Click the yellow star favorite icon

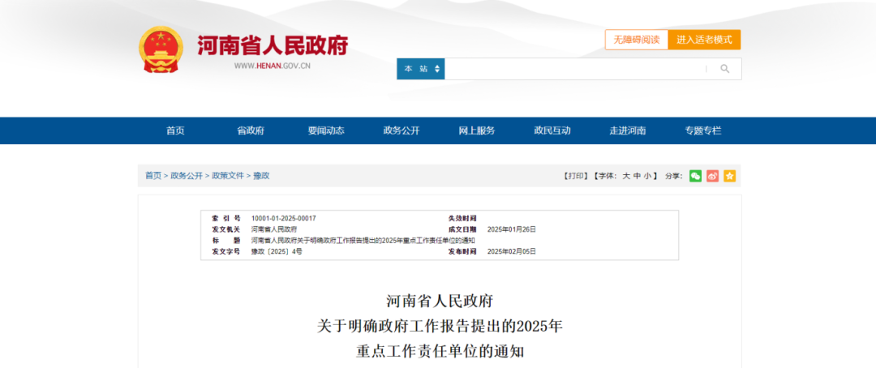pos(729,176)
